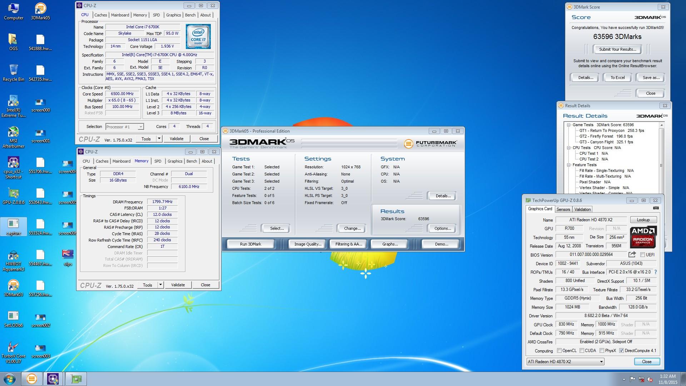The image size is (686, 386).
Task: Toggle the UEFI checkbox in GPU-Z
Action: pos(642,255)
